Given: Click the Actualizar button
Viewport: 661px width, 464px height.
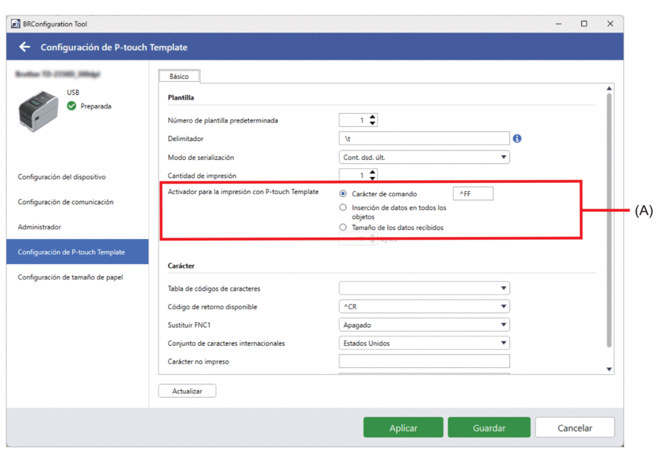Looking at the screenshot, I should pyautogui.click(x=187, y=391).
